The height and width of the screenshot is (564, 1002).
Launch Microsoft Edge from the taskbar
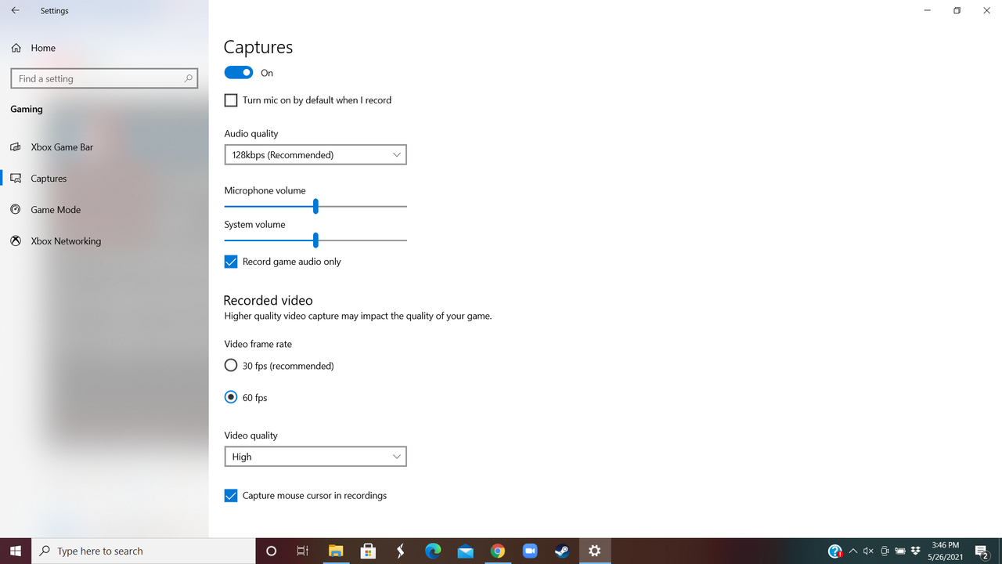pos(433,551)
